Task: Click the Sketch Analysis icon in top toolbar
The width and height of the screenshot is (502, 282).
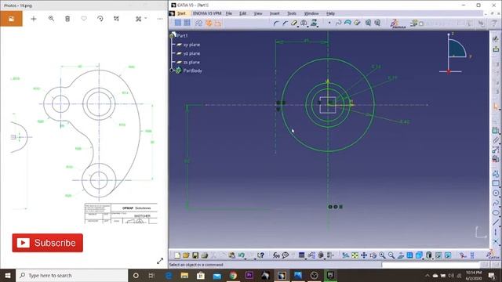Action: tap(377, 23)
